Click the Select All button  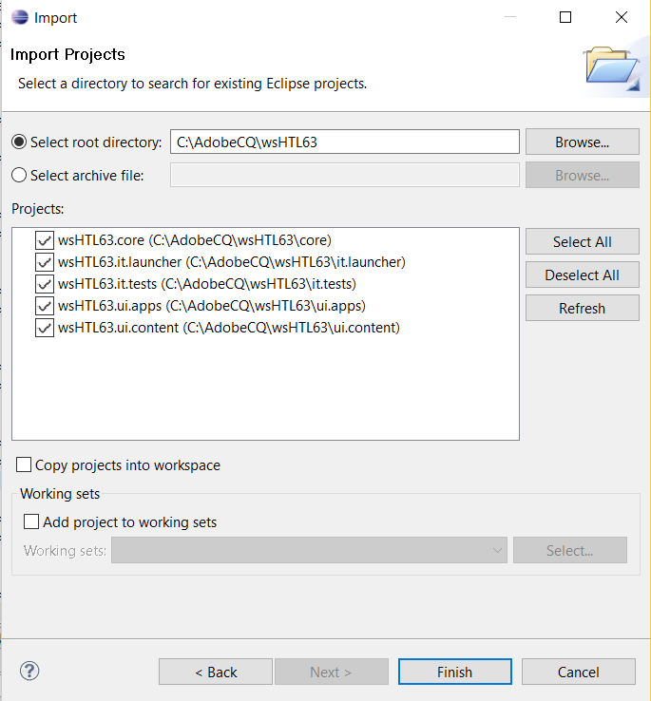pyautogui.click(x=582, y=241)
